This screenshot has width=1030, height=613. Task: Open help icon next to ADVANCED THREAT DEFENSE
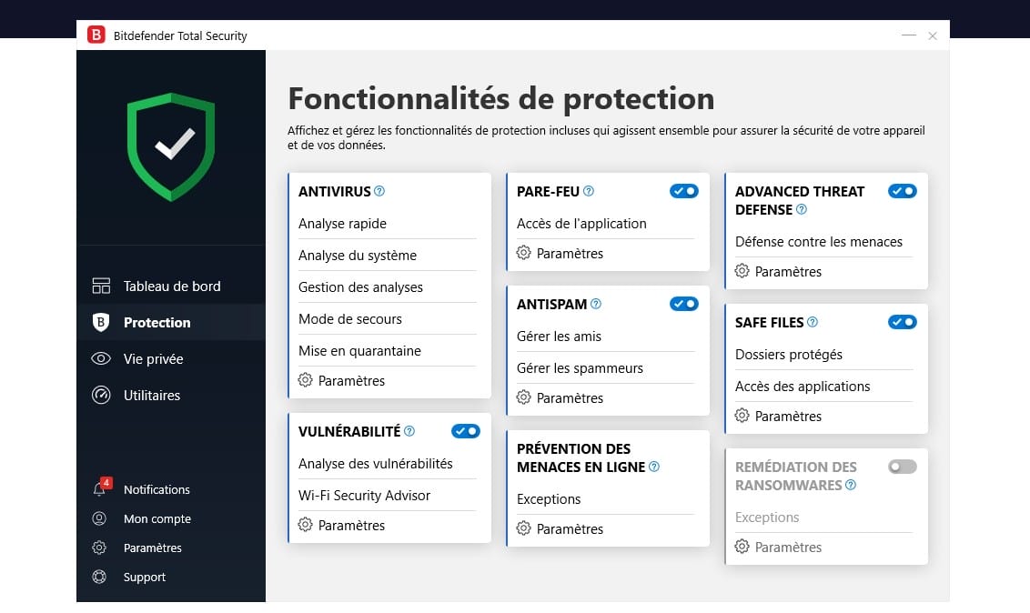802,209
